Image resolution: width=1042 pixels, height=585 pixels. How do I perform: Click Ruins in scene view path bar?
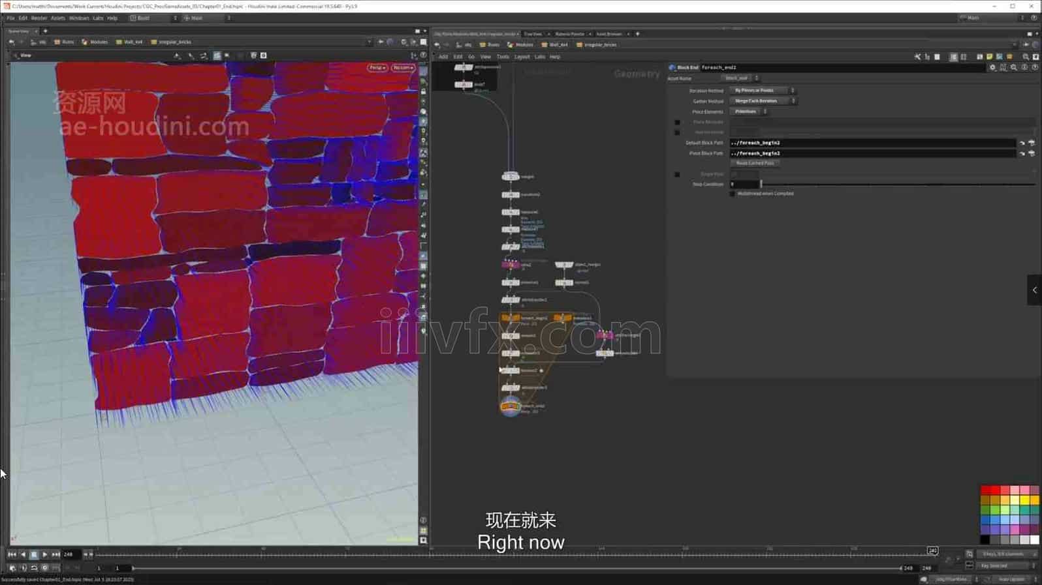tap(64, 42)
